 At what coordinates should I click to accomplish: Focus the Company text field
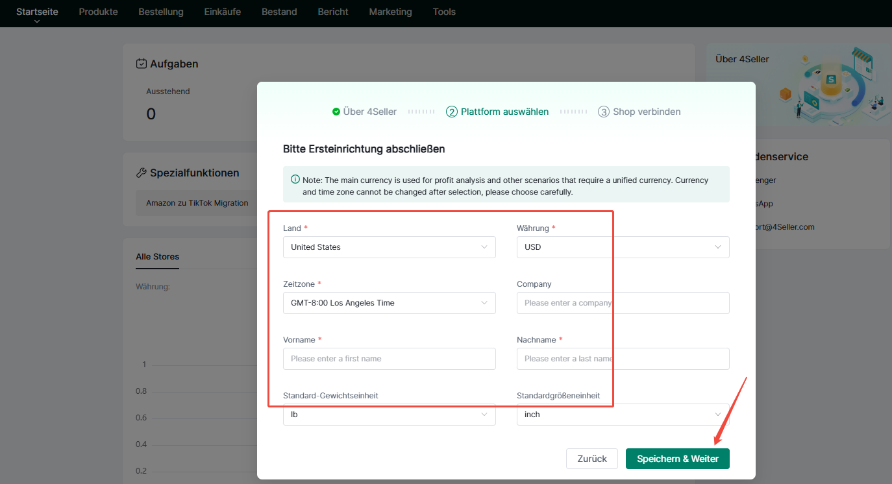[x=623, y=303]
